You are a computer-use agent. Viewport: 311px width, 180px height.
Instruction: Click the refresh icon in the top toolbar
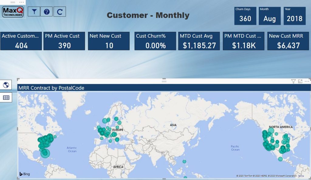60,12
